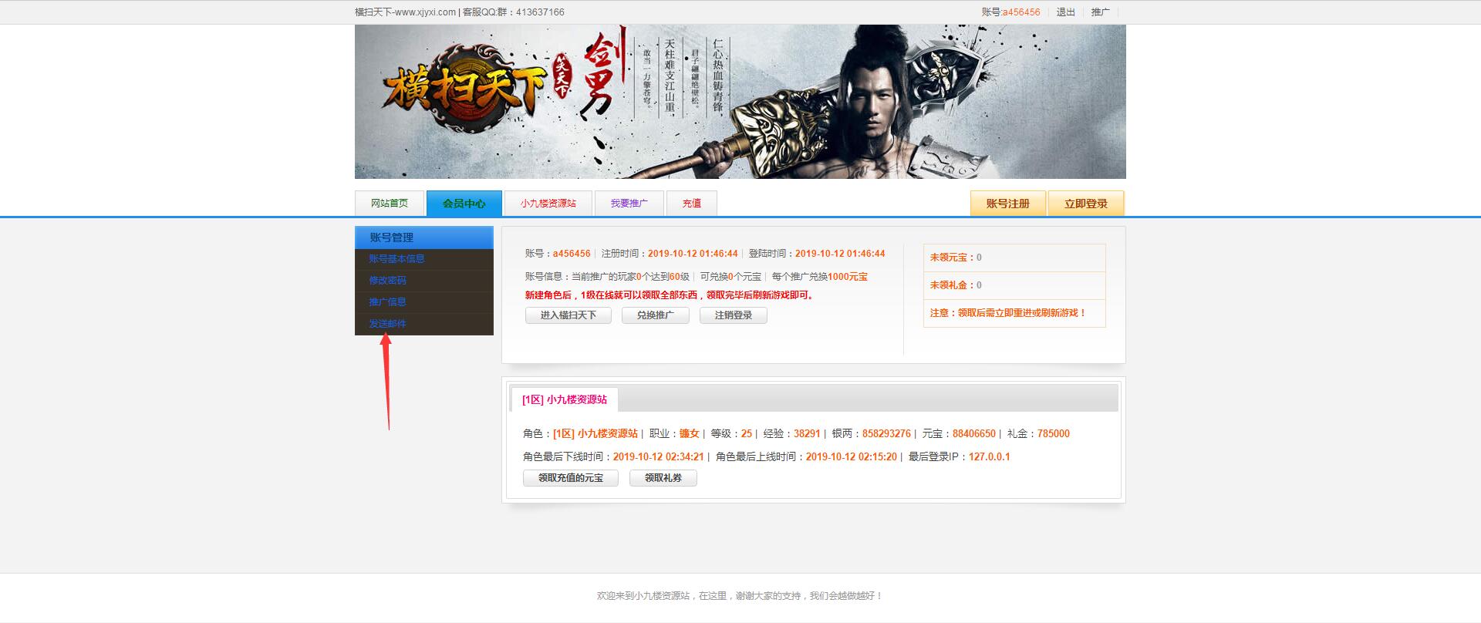The image size is (1481, 623).
Task: Select 修改密码 in the sidebar
Action: point(387,281)
